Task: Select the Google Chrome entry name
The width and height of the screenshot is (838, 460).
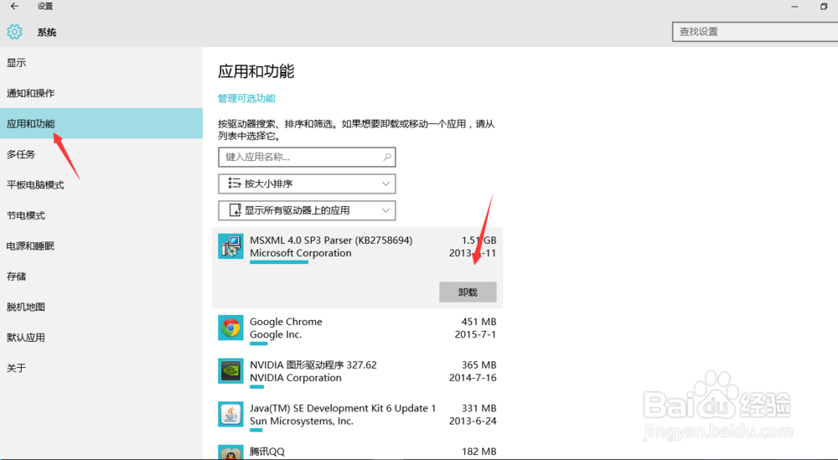Action: click(x=286, y=322)
